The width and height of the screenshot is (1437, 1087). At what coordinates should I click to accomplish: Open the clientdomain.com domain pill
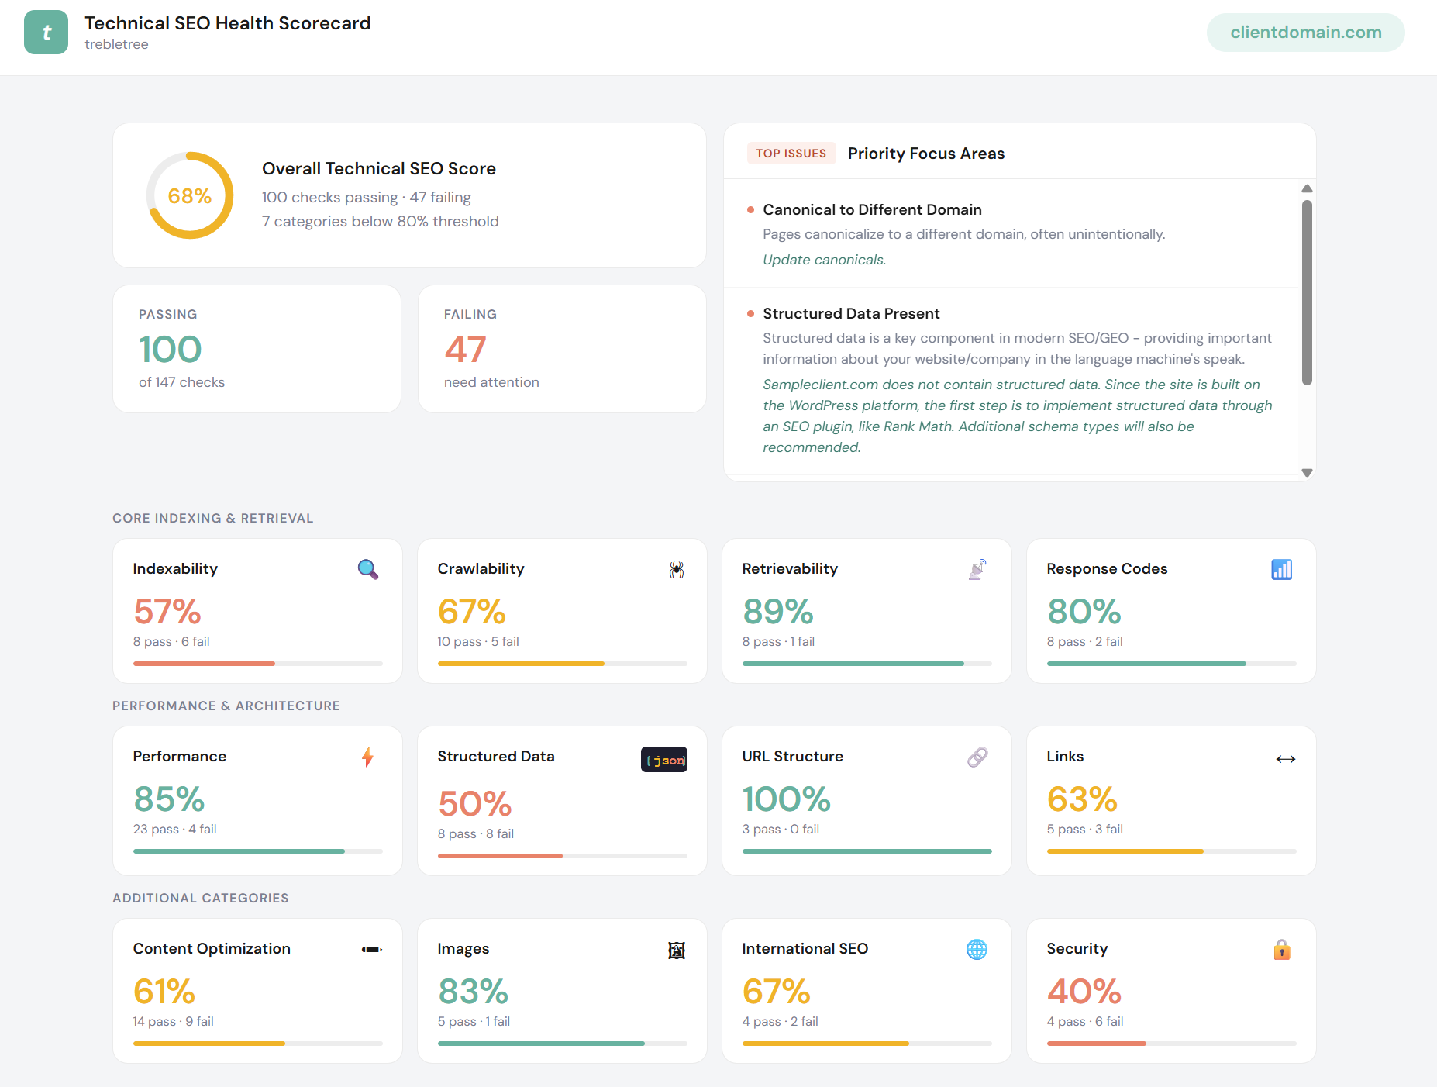coord(1305,33)
